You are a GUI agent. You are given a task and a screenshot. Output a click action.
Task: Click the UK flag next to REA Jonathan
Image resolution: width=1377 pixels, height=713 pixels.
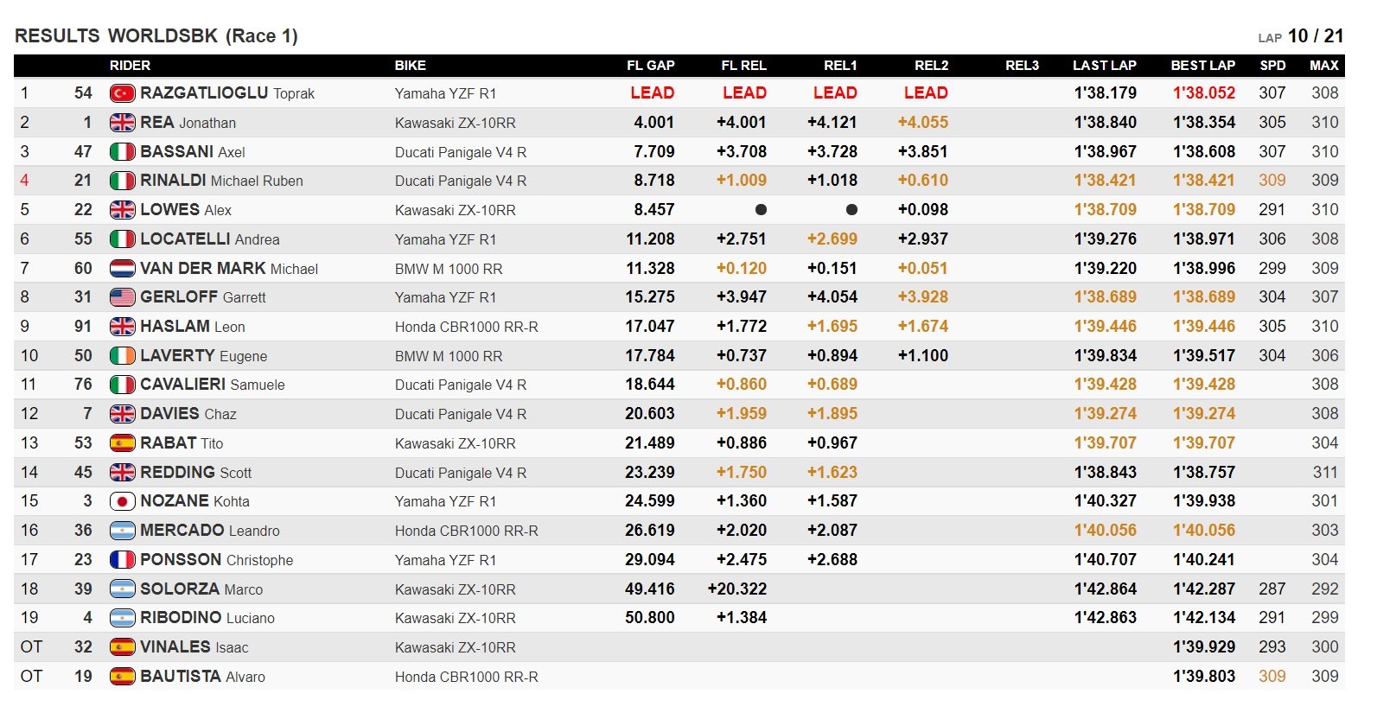point(122,123)
